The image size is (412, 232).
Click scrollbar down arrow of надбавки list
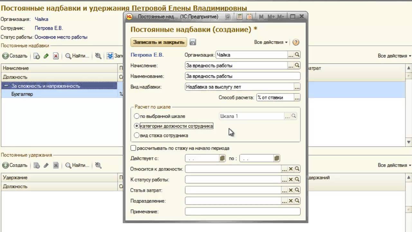point(409,142)
